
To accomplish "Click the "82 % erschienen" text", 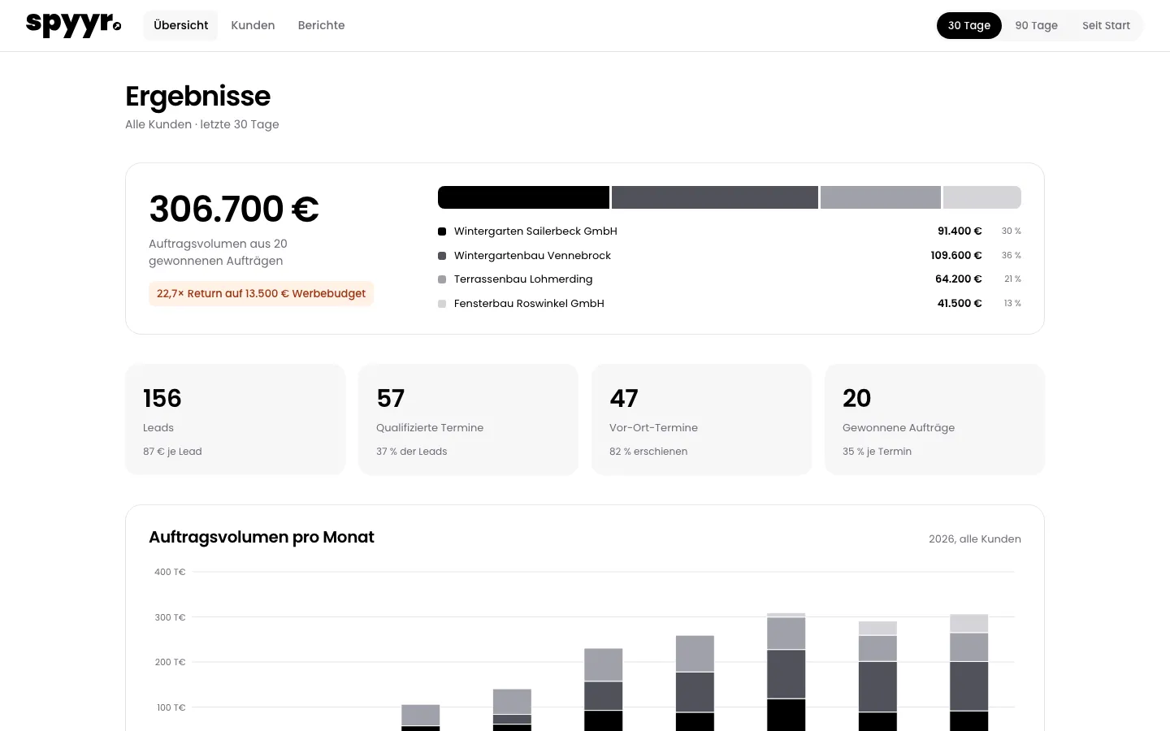I will (648, 452).
